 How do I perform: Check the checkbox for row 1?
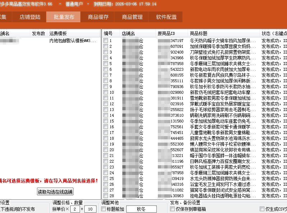pyautogui.click(x=105, y=41)
